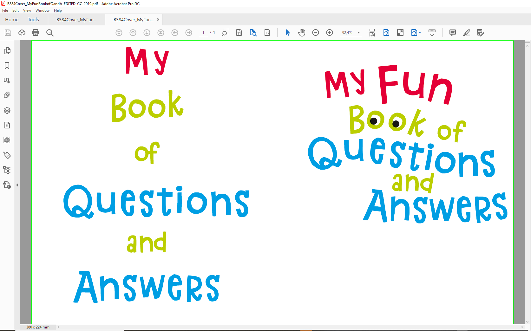Open read mode keyboard download icon

(x=432, y=33)
